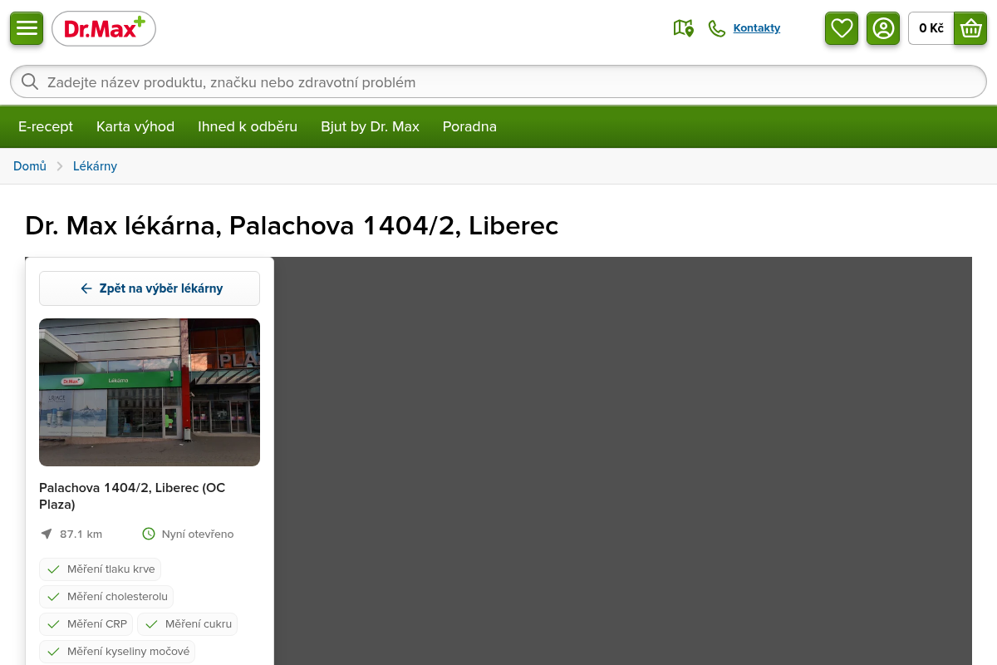This screenshot has height=665, width=997.
Task: Click checkmark on Měření cholesterolu
Action: 53,597
